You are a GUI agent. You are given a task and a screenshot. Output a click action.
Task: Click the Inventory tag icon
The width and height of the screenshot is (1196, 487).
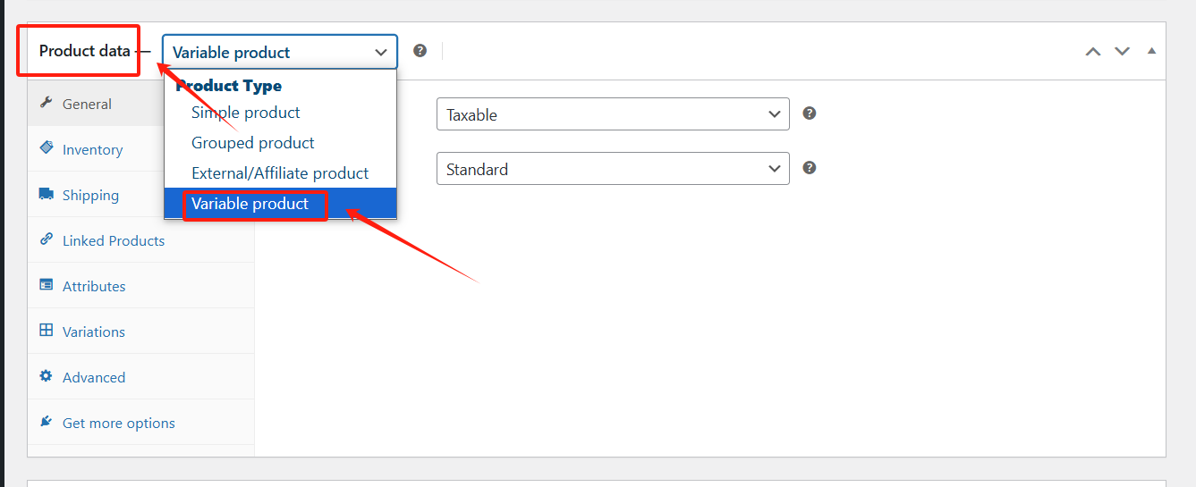(46, 148)
